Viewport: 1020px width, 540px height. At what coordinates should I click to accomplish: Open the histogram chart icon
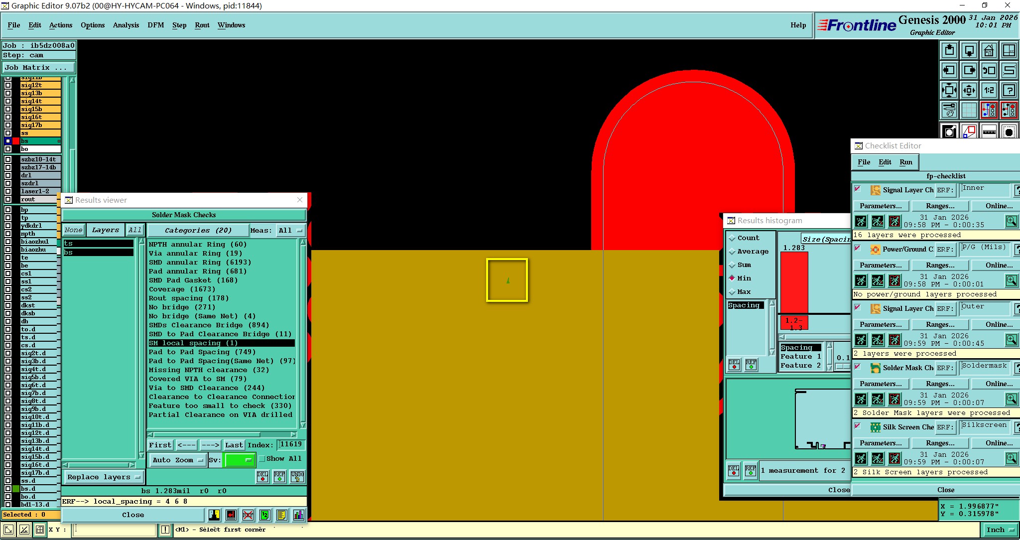click(x=298, y=515)
